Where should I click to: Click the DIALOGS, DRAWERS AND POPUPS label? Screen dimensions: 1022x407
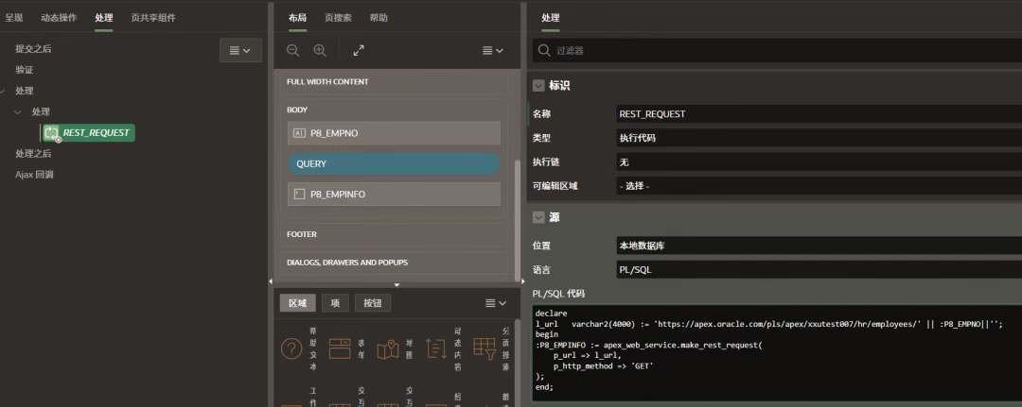[x=347, y=263]
